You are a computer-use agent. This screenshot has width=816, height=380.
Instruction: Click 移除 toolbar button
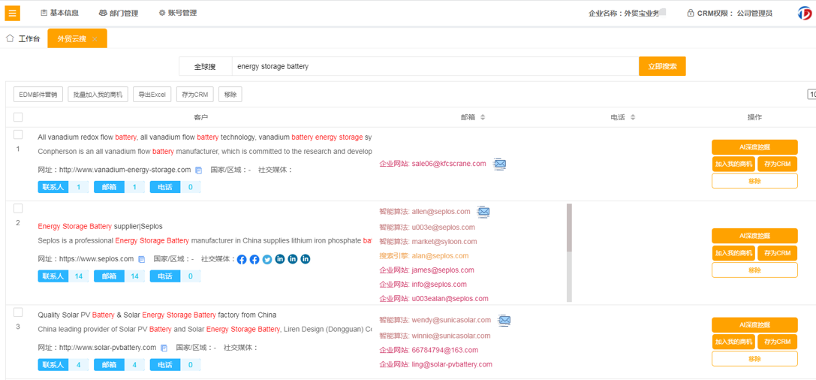(230, 95)
